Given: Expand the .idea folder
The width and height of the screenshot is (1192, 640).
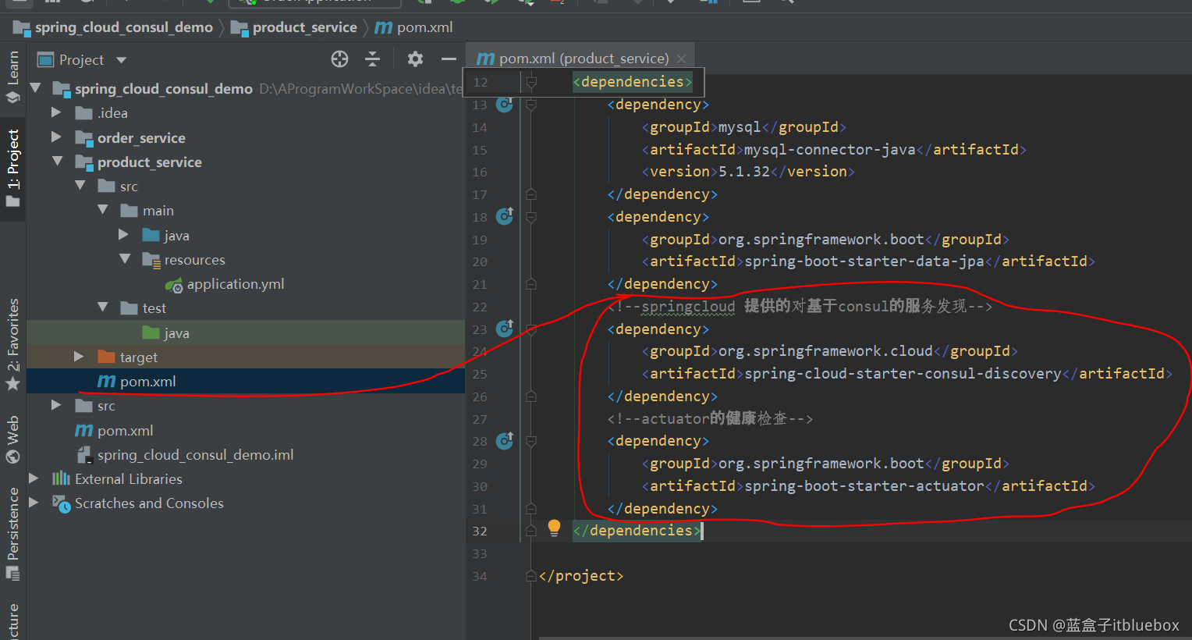Looking at the screenshot, I should coord(56,112).
